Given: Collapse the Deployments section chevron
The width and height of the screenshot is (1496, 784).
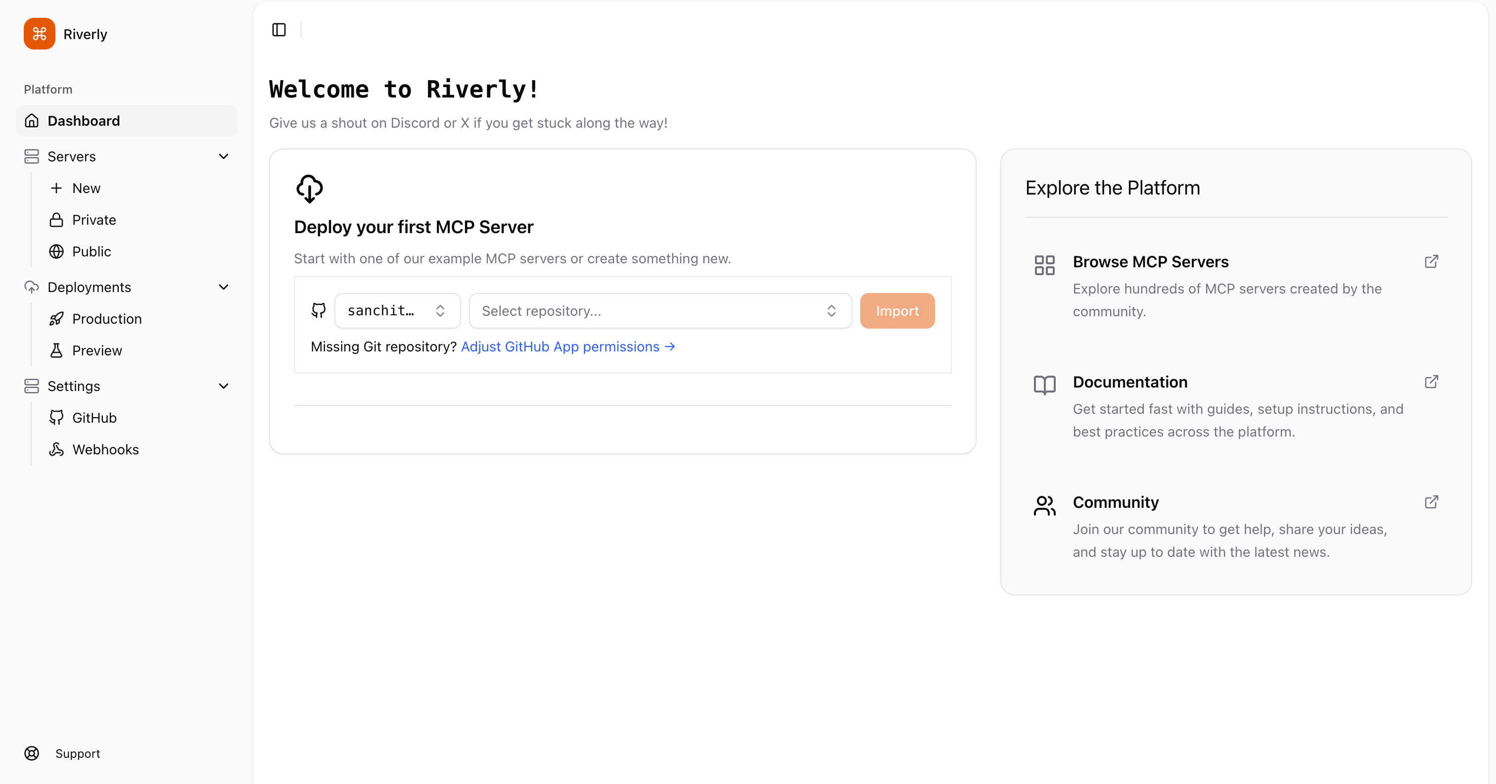Looking at the screenshot, I should point(224,287).
